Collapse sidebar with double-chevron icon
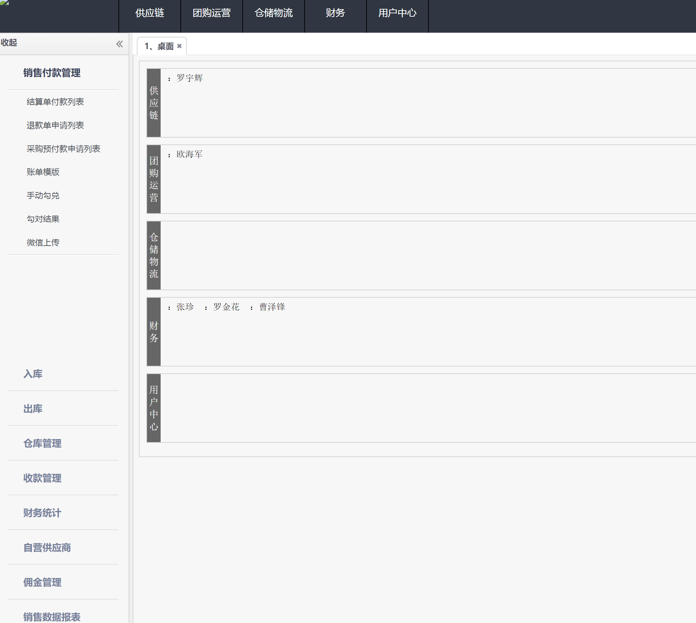Screen dimensions: 696x623 point(119,44)
